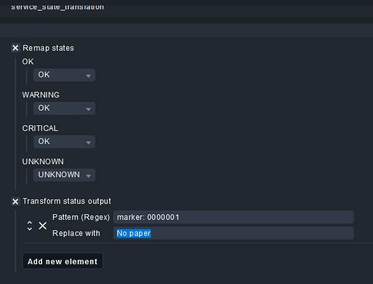Open the dropdown under the OK state
The width and height of the screenshot is (373, 284).
[64, 75]
